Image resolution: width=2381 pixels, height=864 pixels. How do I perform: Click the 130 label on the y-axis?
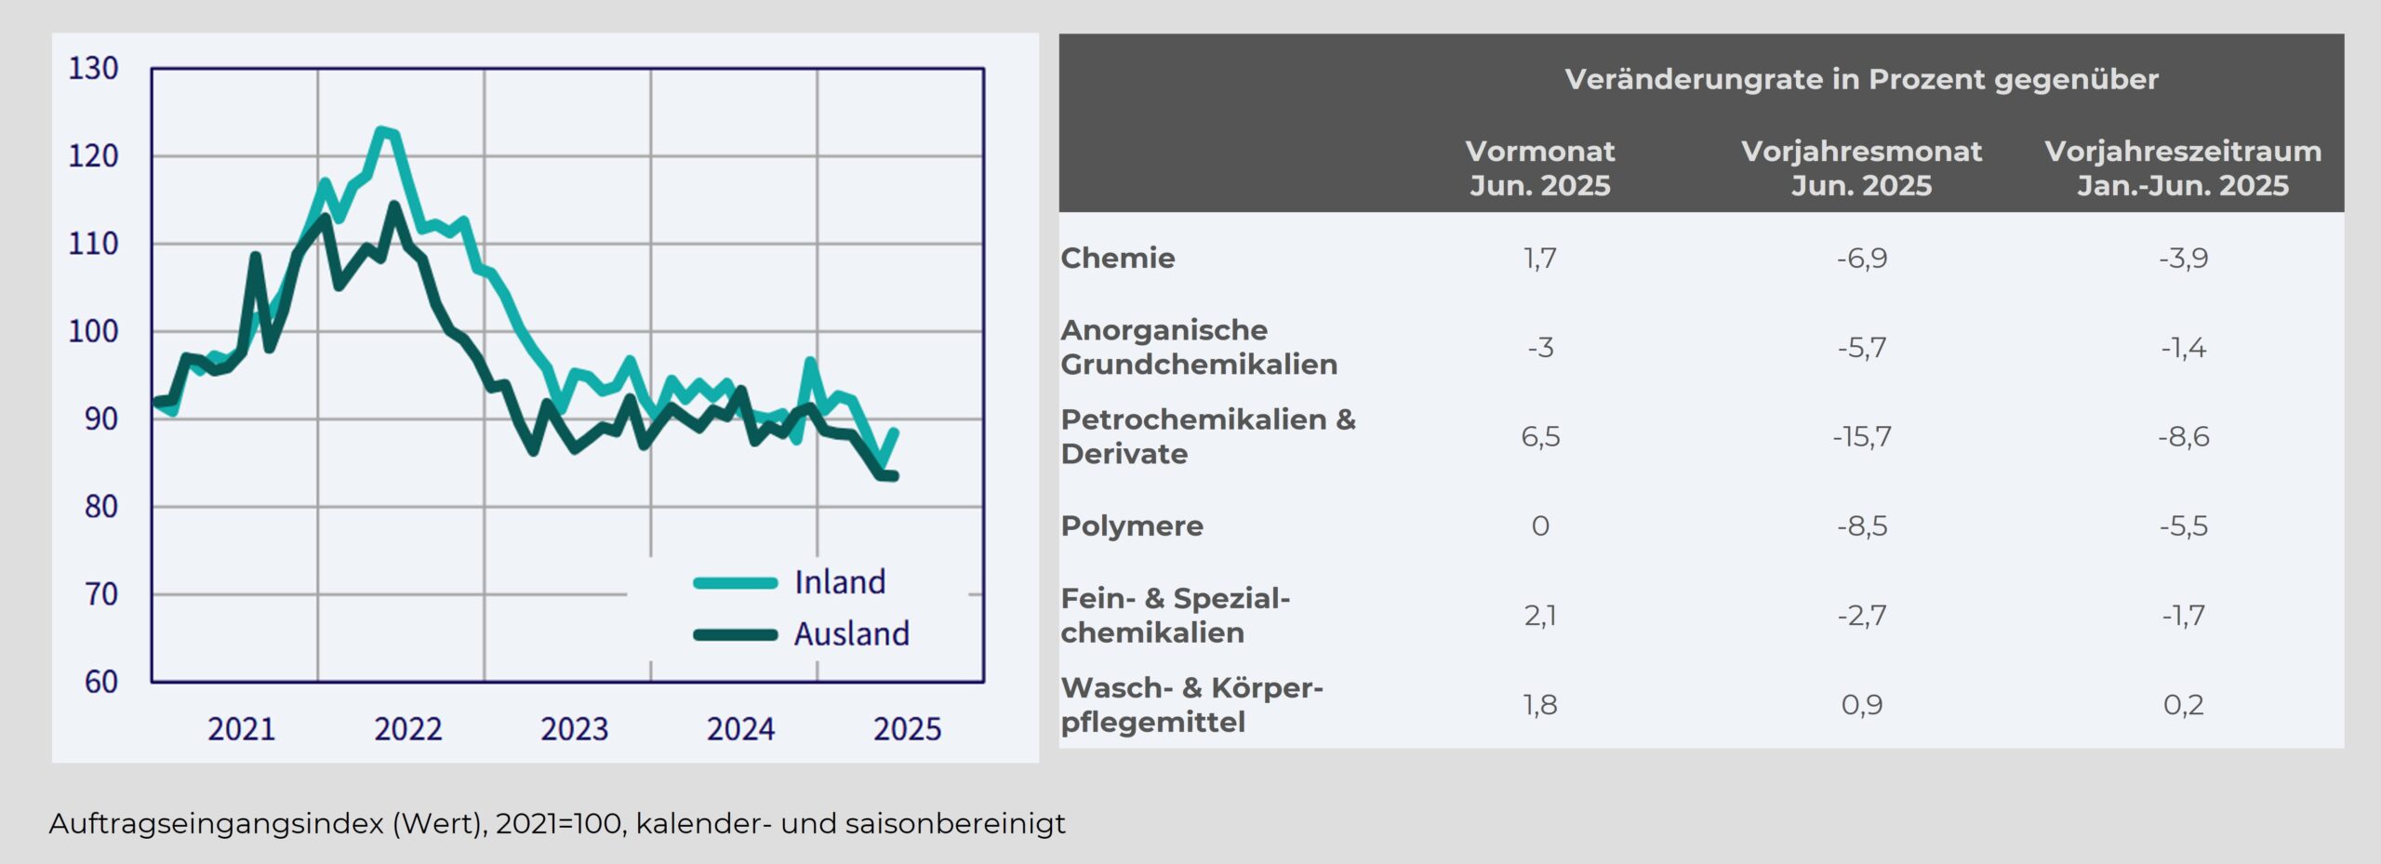[93, 69]
